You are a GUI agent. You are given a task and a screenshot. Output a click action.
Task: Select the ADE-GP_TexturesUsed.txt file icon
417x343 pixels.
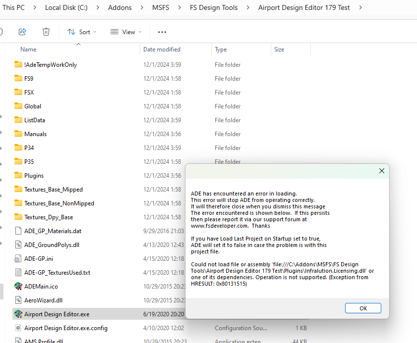coord(18,272)
